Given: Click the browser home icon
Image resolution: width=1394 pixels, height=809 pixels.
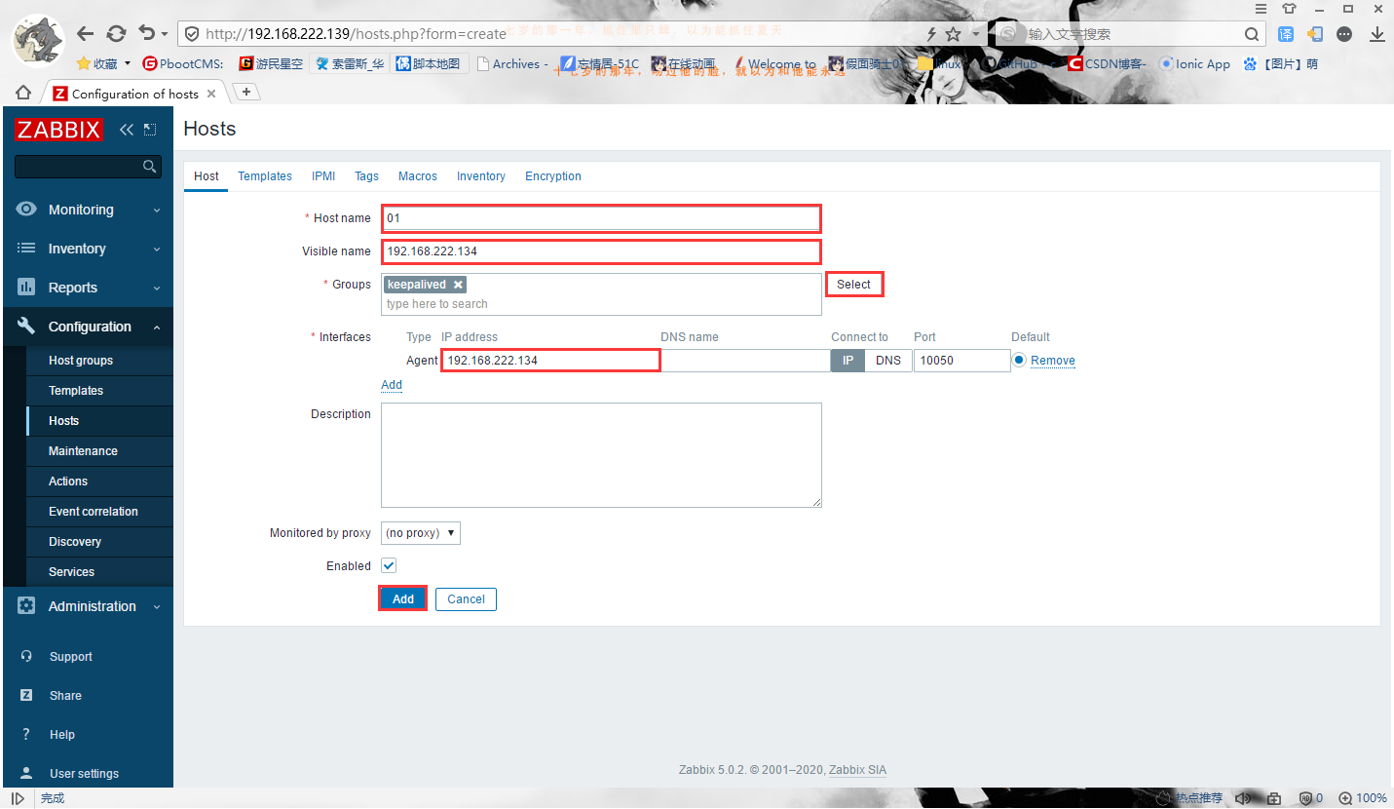Looking at the screenshot, I should pos(23,93).
